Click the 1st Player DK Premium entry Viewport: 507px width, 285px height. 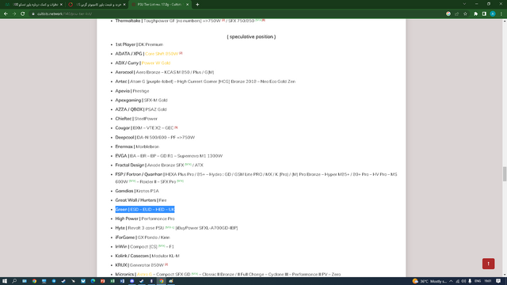point(139,44)
